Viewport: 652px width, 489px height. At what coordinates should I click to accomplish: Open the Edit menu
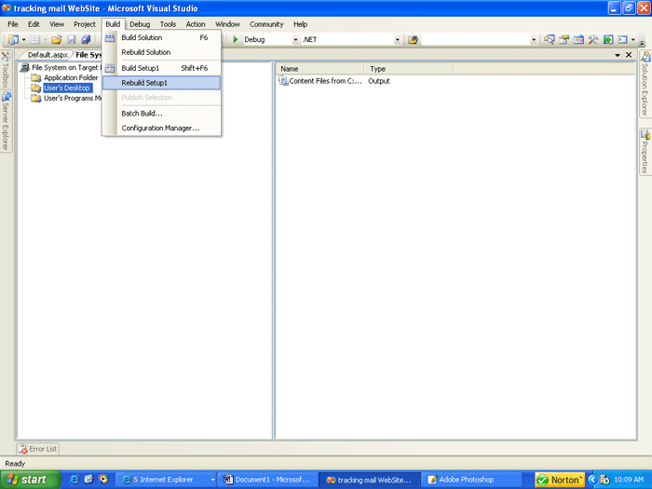[34, 24]
